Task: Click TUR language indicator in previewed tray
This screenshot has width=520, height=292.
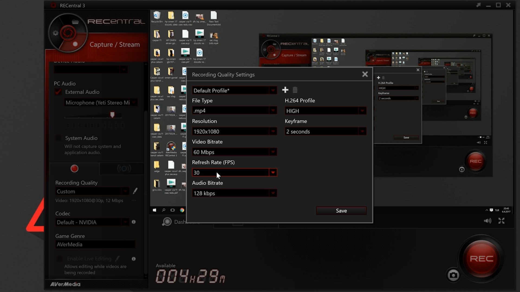Action: click(x=497, y=210)
